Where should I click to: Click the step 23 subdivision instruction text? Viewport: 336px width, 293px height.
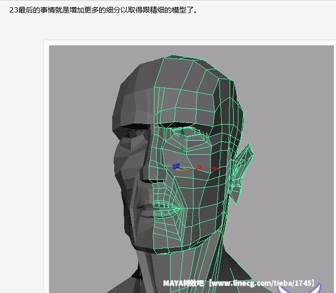(103, 10)
